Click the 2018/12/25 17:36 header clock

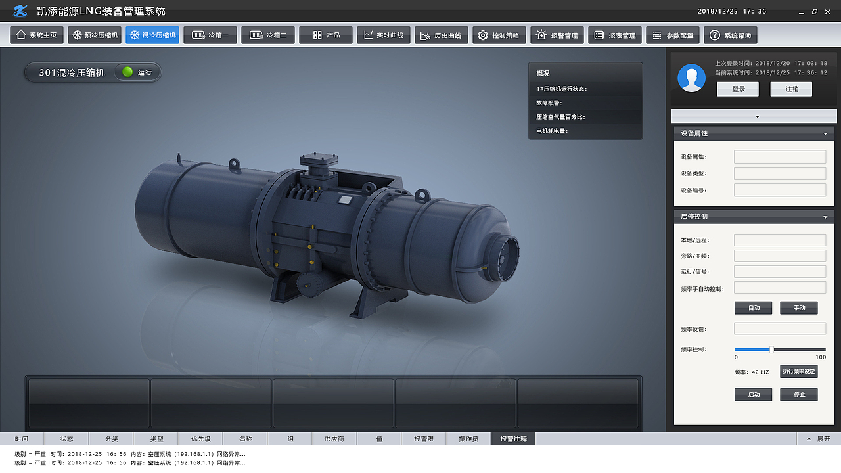tap(731, 11)
